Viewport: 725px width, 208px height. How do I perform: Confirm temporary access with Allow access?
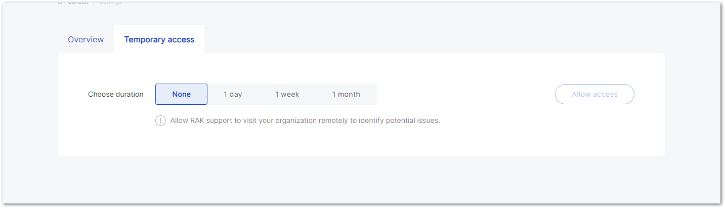[x=594, y=94]
